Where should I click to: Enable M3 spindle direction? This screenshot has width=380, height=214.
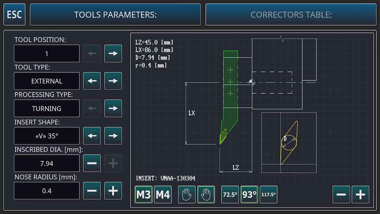click(143, 195)
